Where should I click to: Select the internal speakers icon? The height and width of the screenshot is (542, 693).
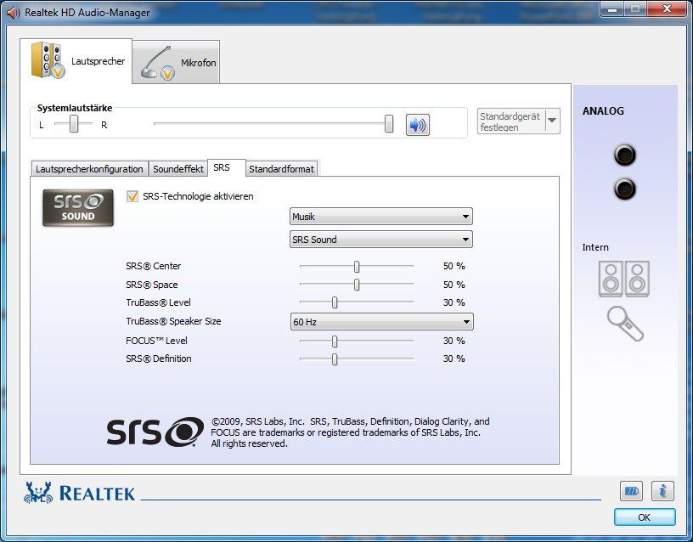point(623,279)
